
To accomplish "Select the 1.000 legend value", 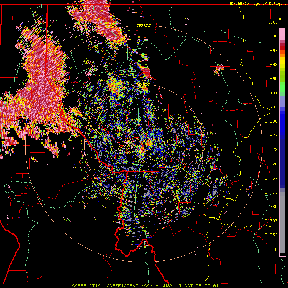I will point(271,36).
